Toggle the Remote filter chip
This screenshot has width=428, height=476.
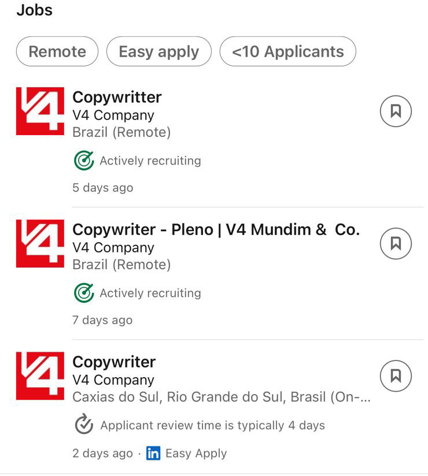(x=57, y=51)
